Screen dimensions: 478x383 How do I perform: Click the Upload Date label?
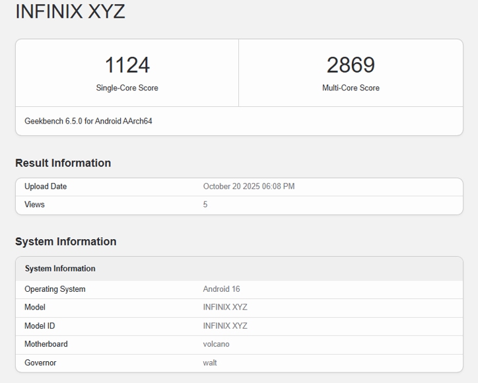46,186
